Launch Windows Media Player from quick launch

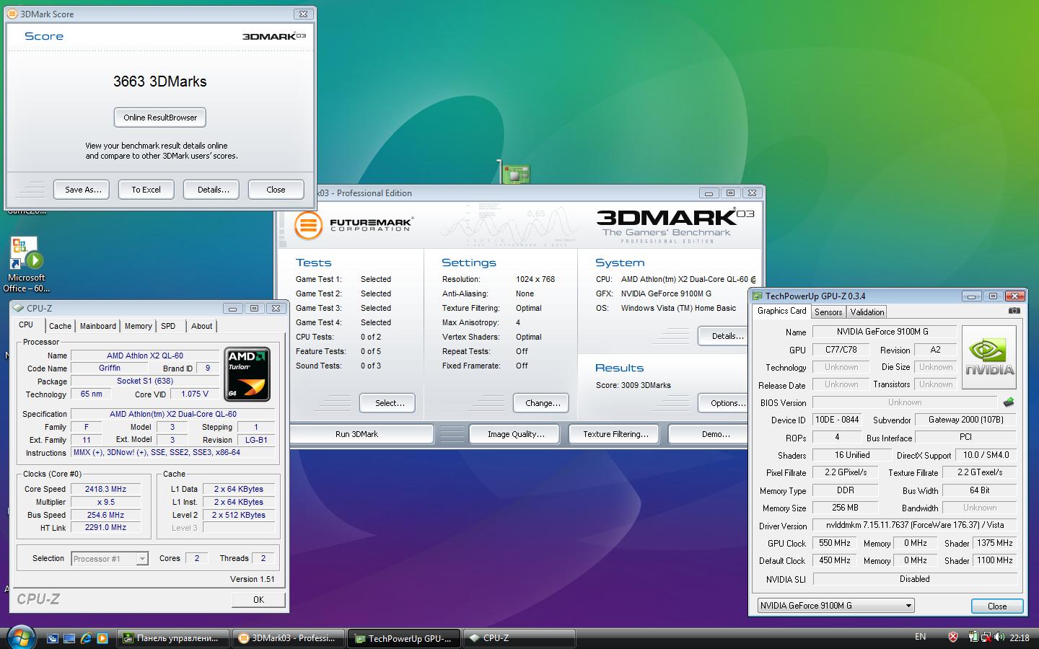[x=102, y=638]
